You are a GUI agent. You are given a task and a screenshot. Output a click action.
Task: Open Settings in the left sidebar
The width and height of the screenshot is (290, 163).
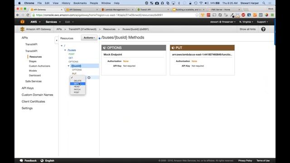point(27,108)
